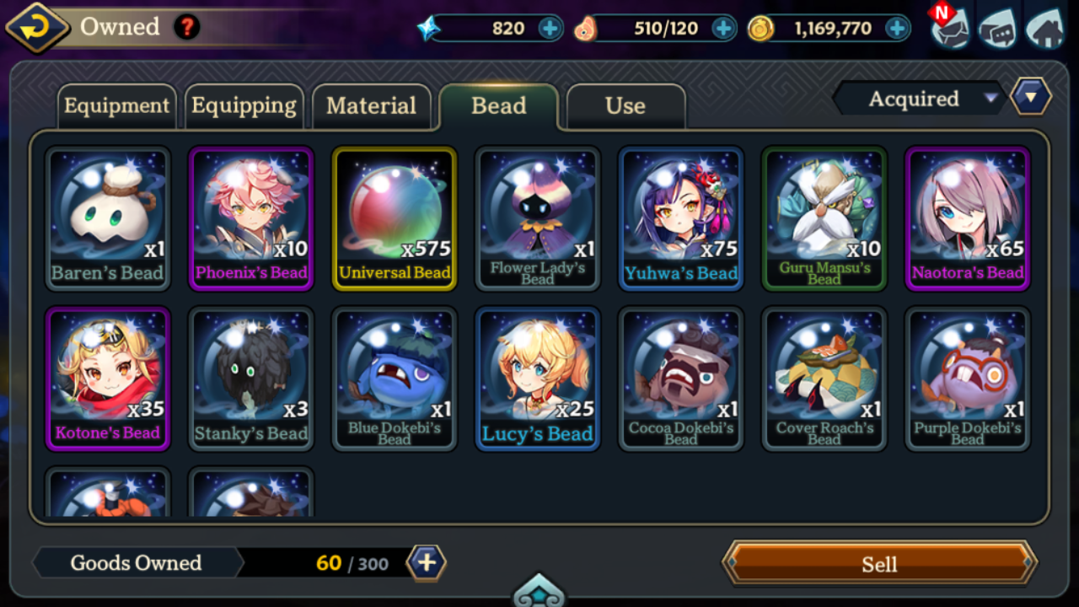Screen dimensions: 1079x607
Task: Expand inventory slots with plus button
Action: [427, 562]
